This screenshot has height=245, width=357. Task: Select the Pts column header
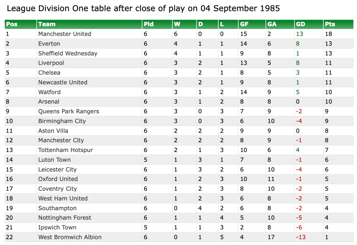pyautogui.click(x=330, y=24)
